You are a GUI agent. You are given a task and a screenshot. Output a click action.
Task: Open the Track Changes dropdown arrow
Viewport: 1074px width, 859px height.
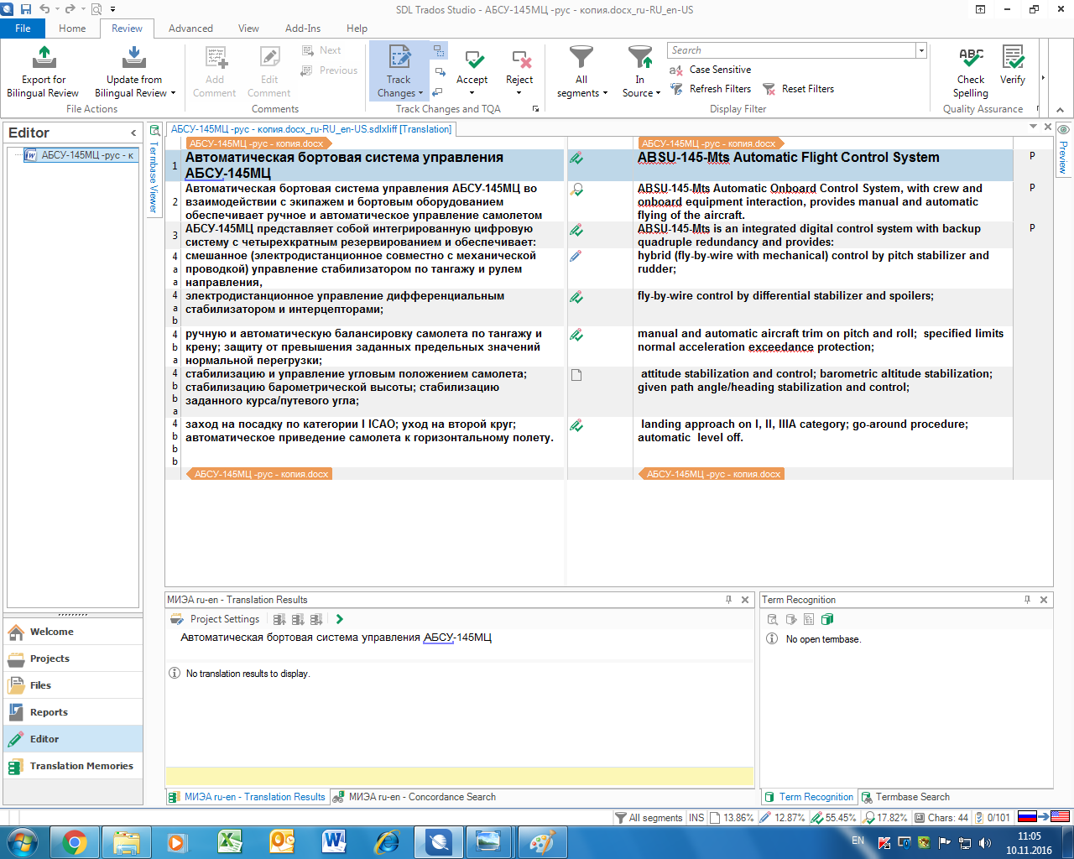click(x=420, y=93)
